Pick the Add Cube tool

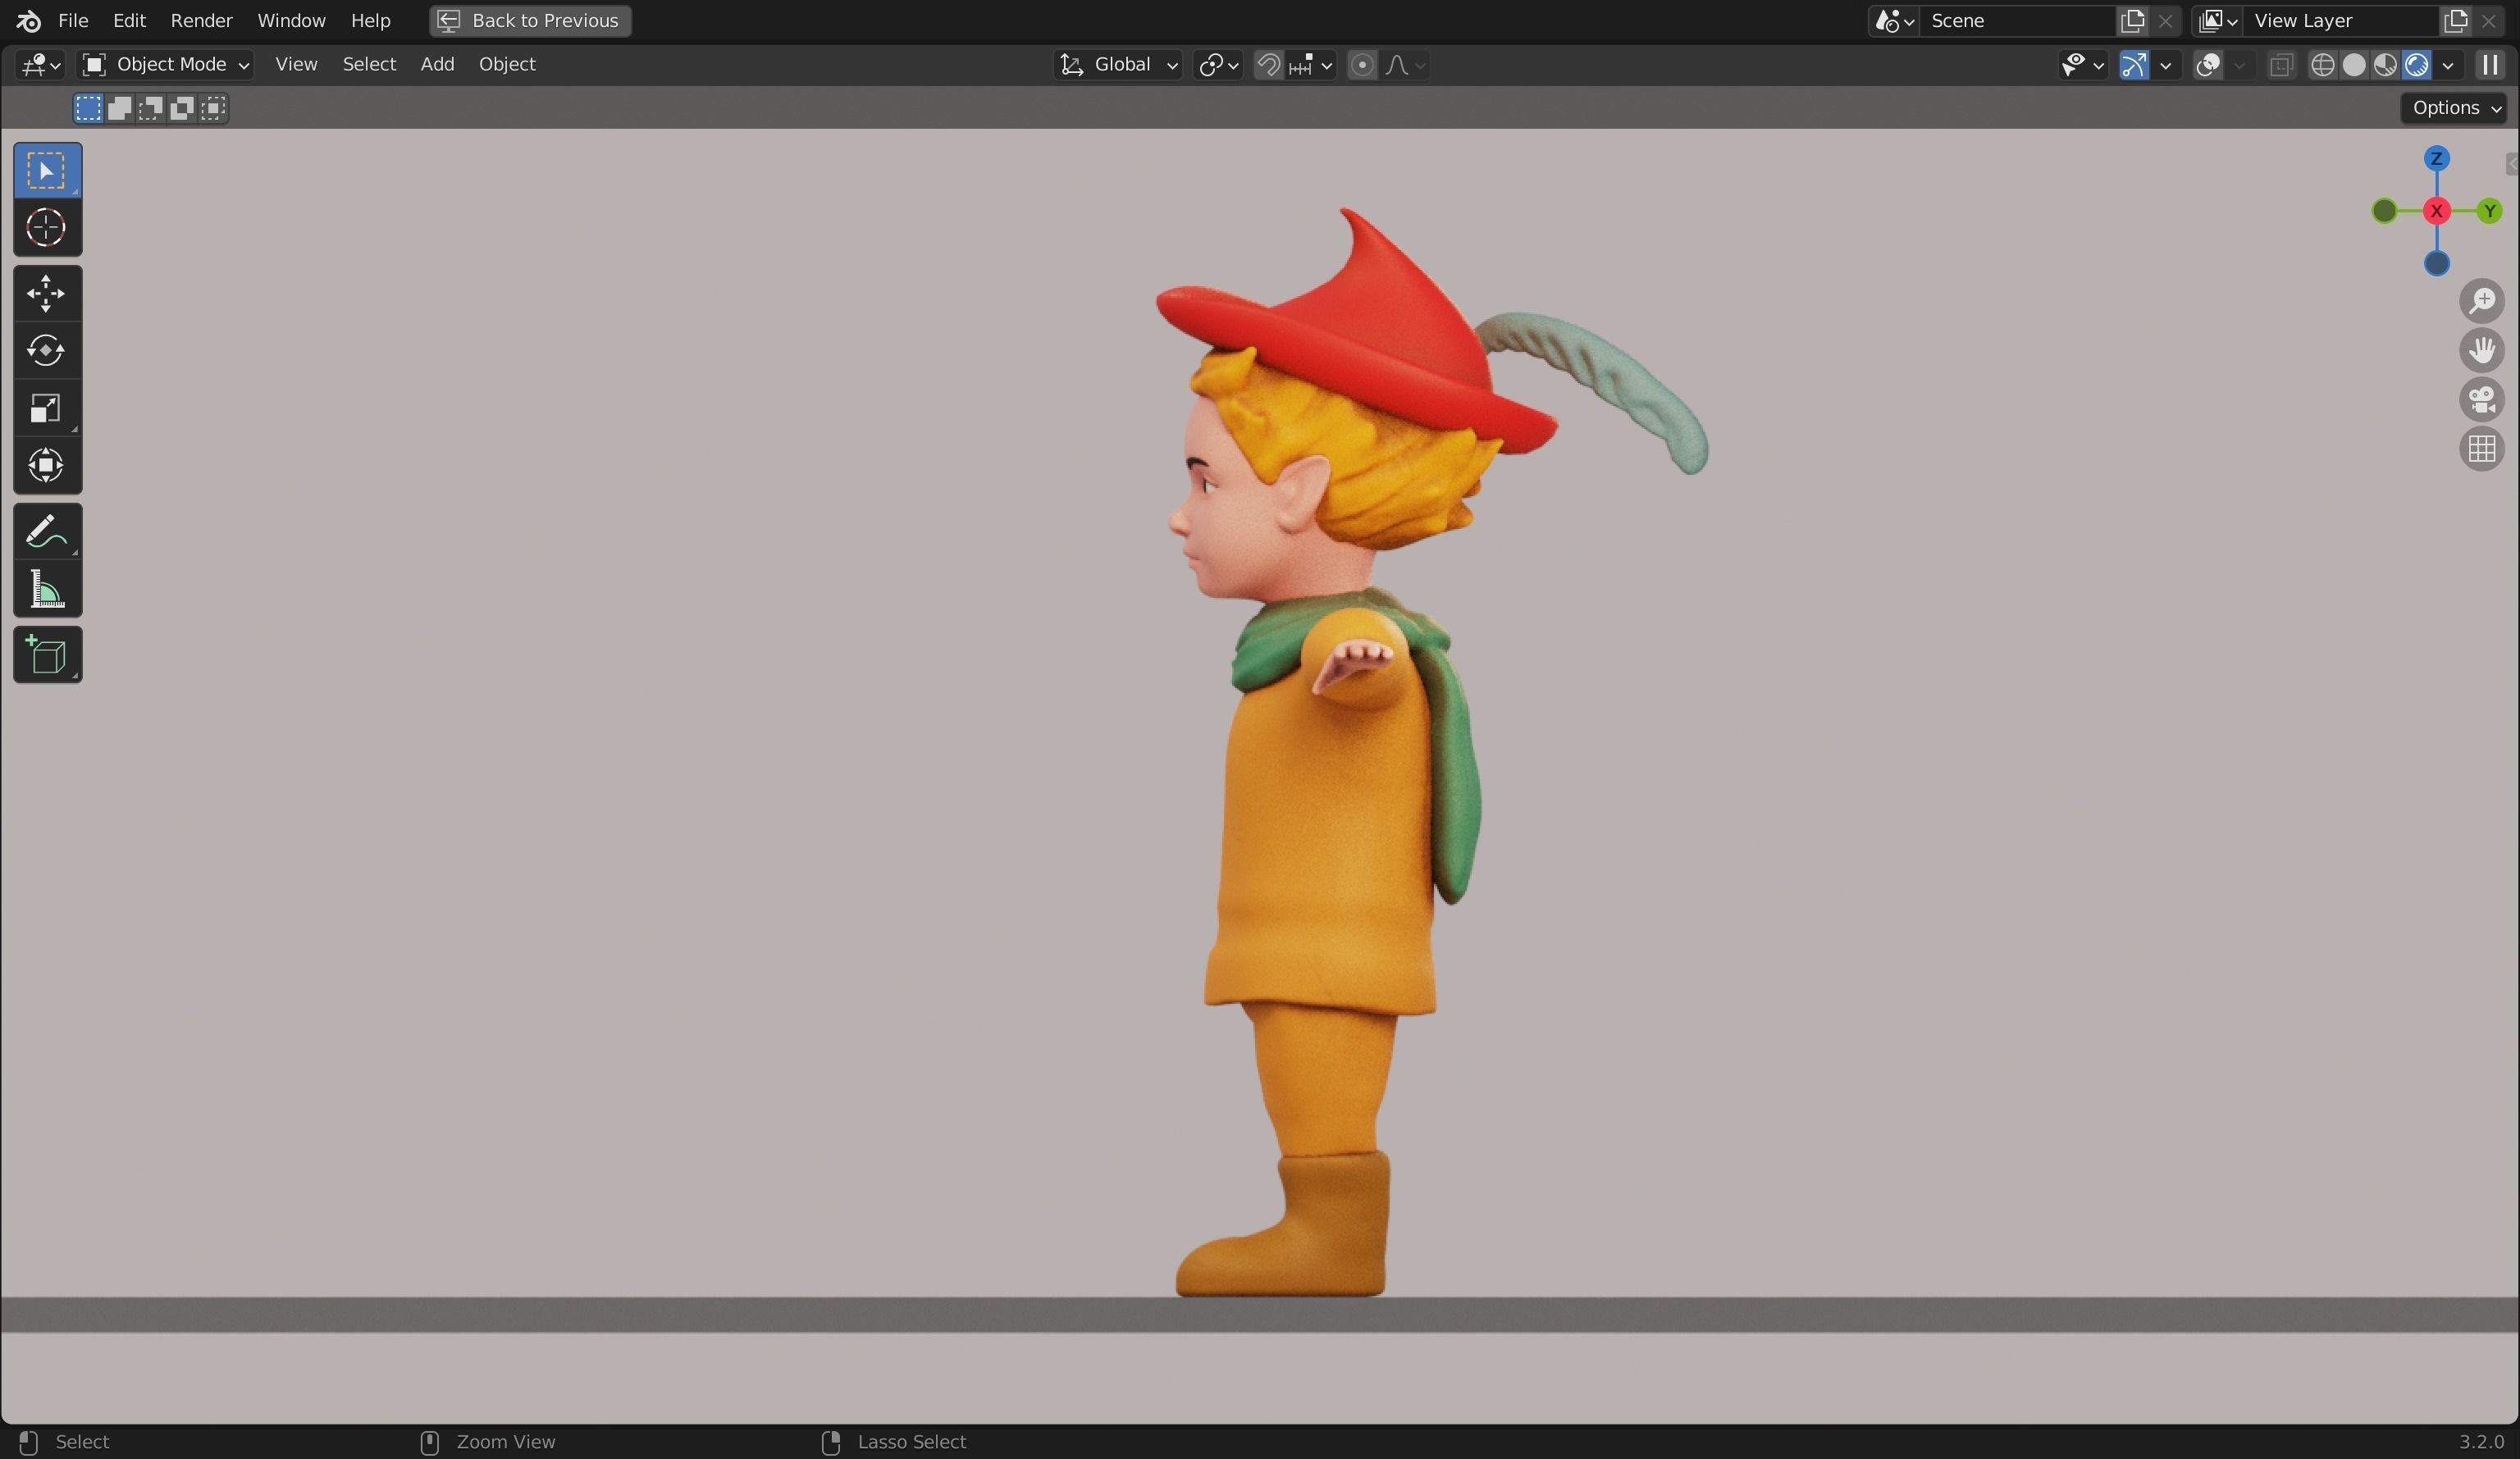(x=47, y=655)
